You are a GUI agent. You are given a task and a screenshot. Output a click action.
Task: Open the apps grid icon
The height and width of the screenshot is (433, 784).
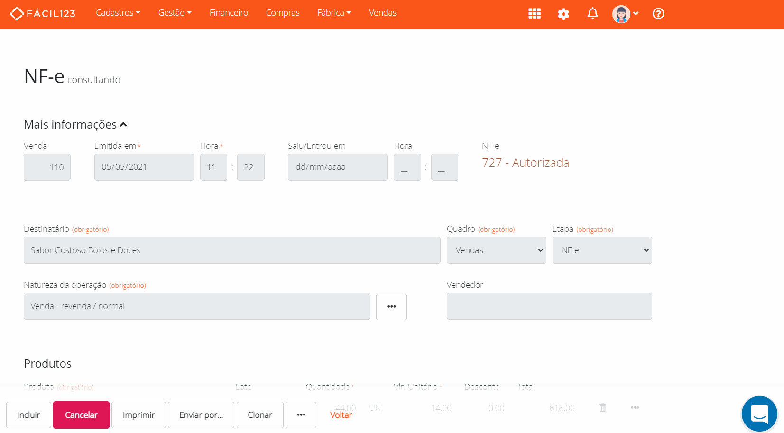pyautogui.click(x=535, y=14)
